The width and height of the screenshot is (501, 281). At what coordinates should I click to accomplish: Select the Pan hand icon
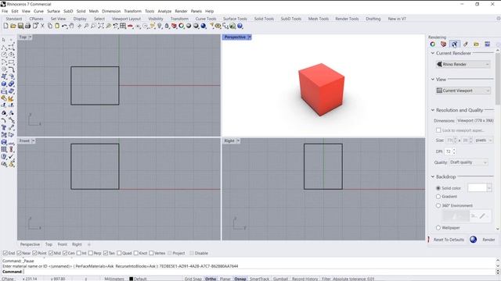coord(71,26)
